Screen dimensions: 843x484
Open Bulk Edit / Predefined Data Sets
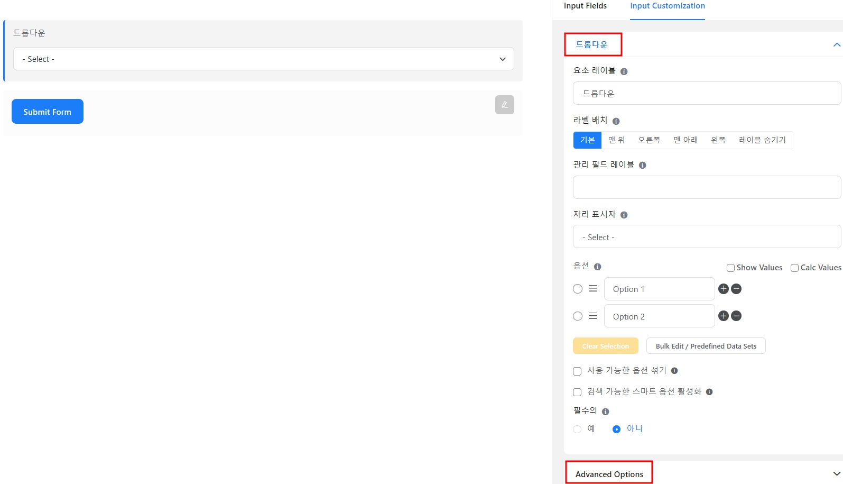[706, 346]
